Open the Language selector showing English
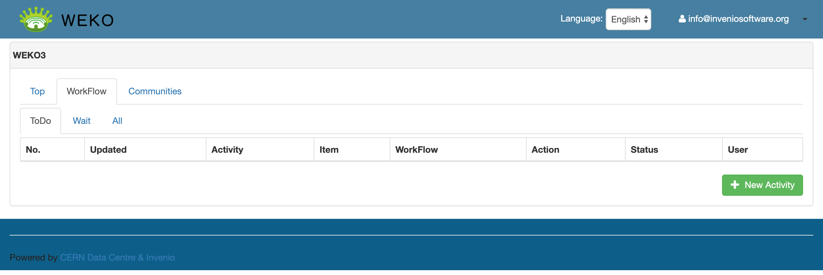This screenshot has width=823, height=275. [x=628, y=19]
